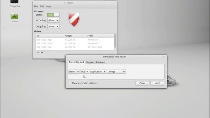Add a rule with the plus icon

38,52
